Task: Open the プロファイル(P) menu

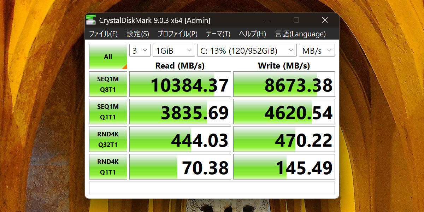Action: (x=177, y=34)
